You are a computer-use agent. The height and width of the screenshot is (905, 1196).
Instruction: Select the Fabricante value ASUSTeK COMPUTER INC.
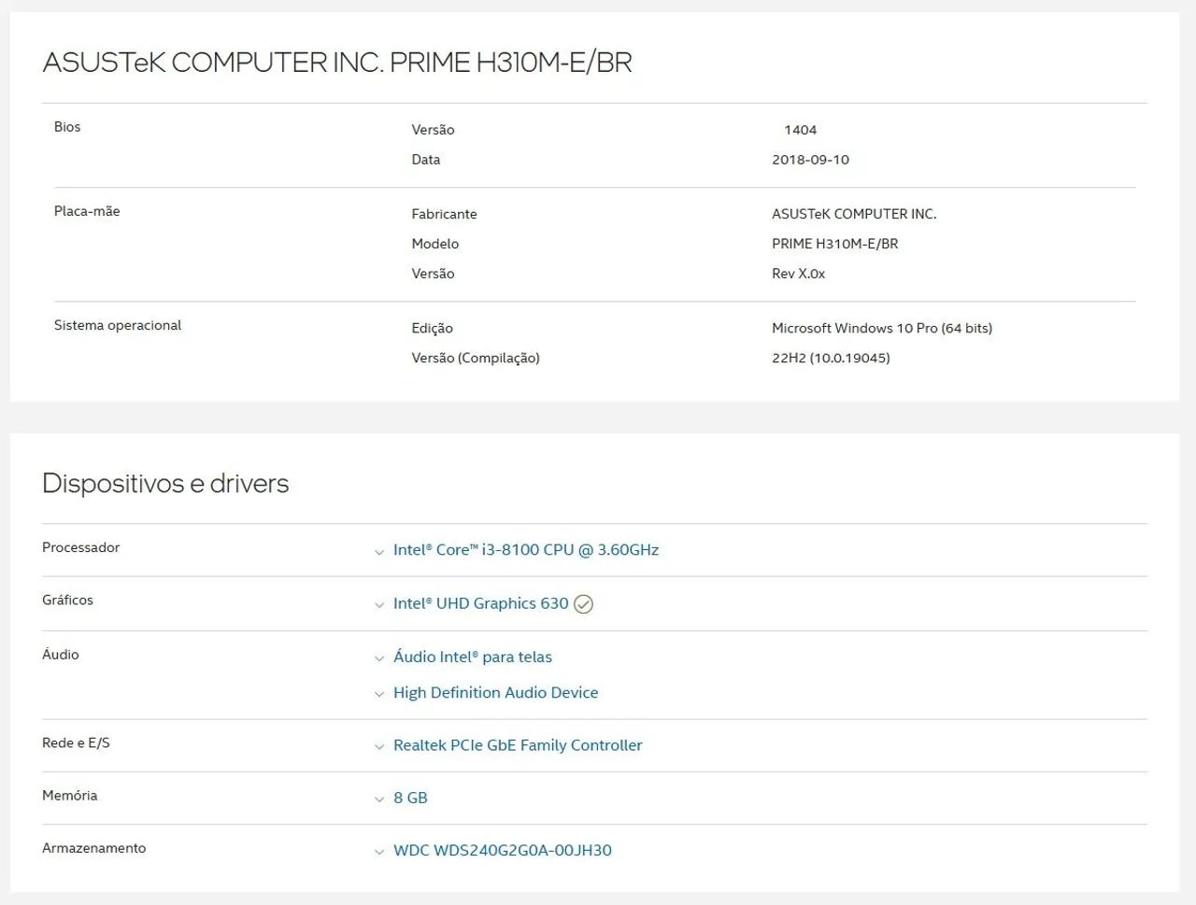(854, 214)
